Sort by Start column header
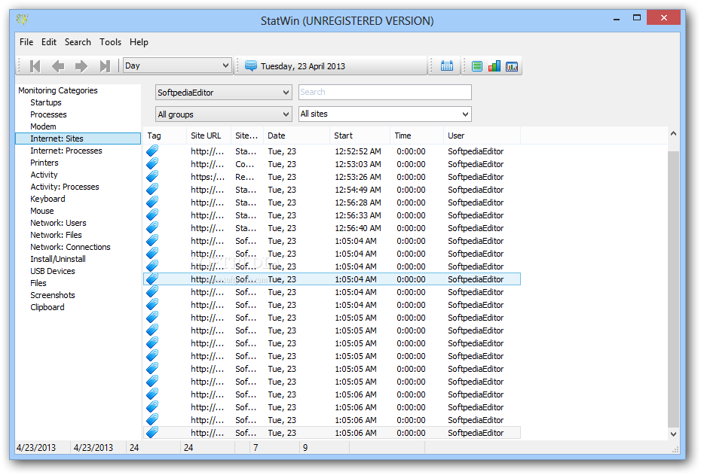The width and height of the screenshot is (701, 475). point(360,135)
